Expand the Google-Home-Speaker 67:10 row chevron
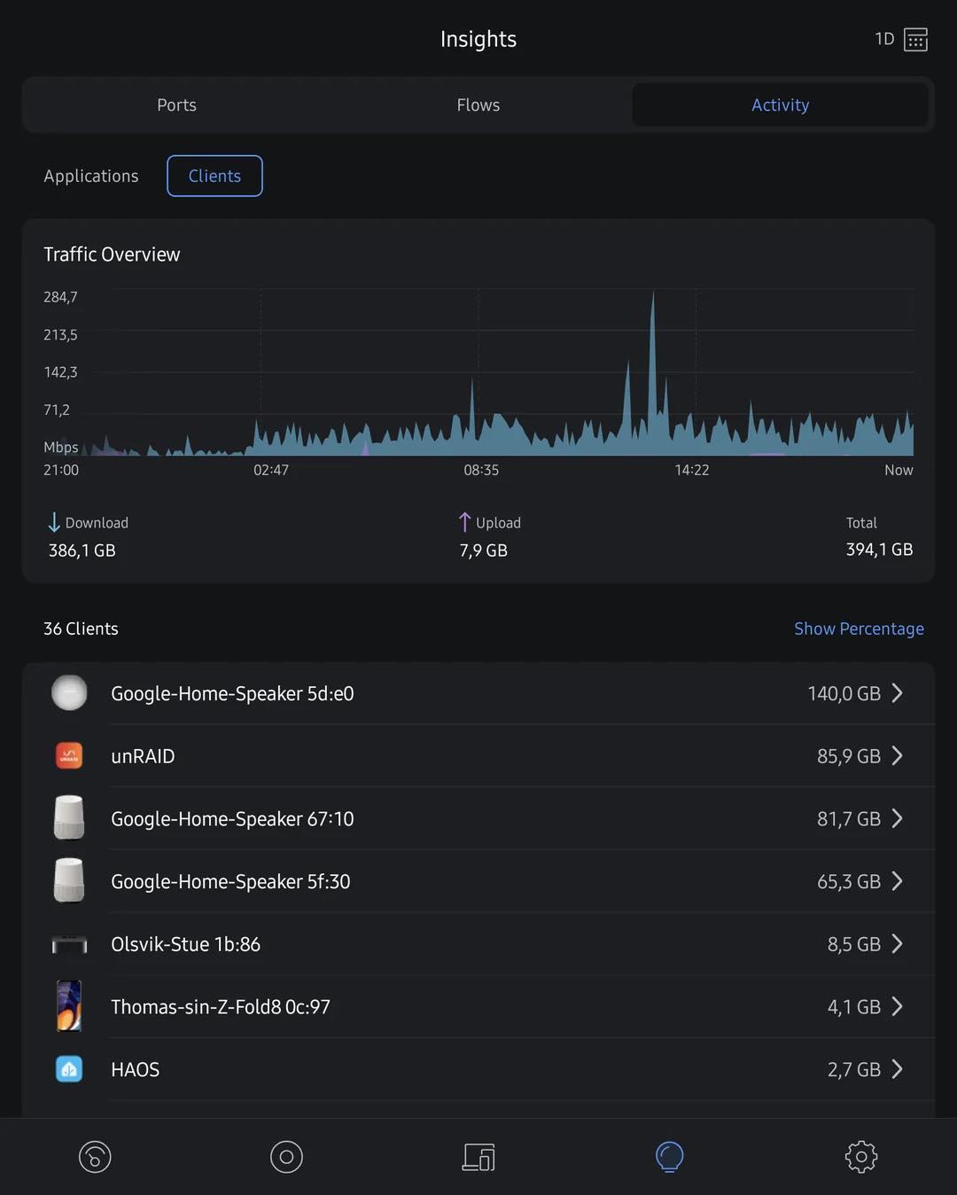 pos(898,818)
